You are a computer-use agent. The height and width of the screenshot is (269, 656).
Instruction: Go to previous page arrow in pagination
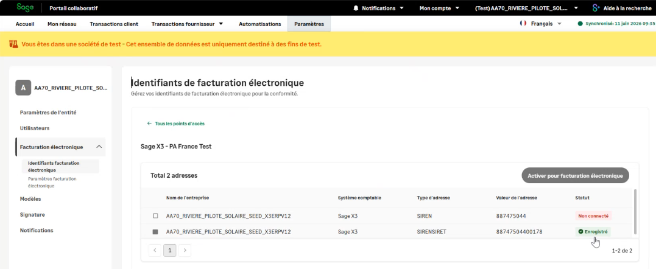[155, 251]
